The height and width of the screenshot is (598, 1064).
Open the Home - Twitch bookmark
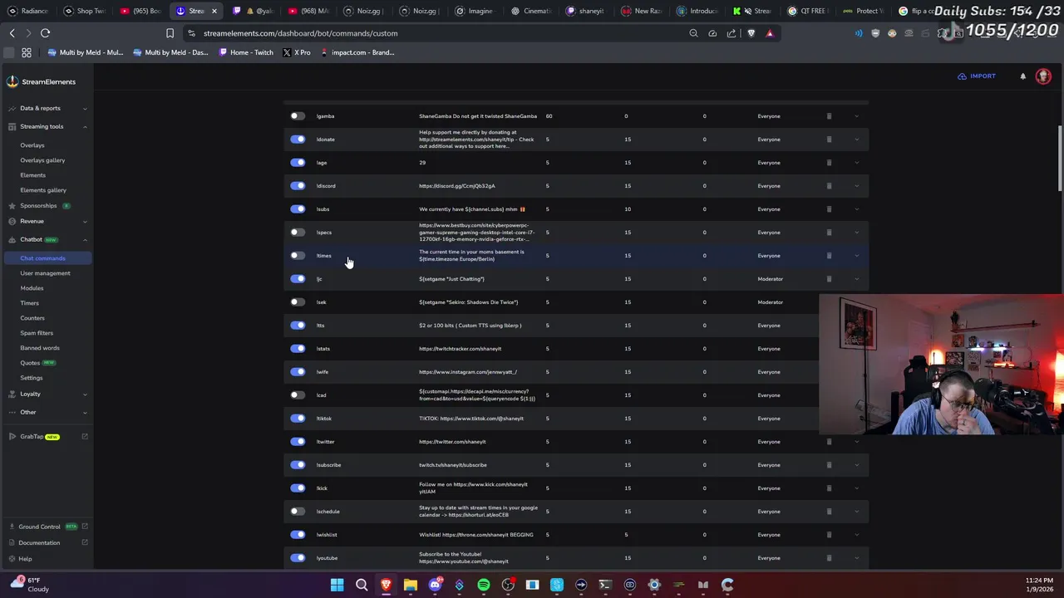pos(247,52)
